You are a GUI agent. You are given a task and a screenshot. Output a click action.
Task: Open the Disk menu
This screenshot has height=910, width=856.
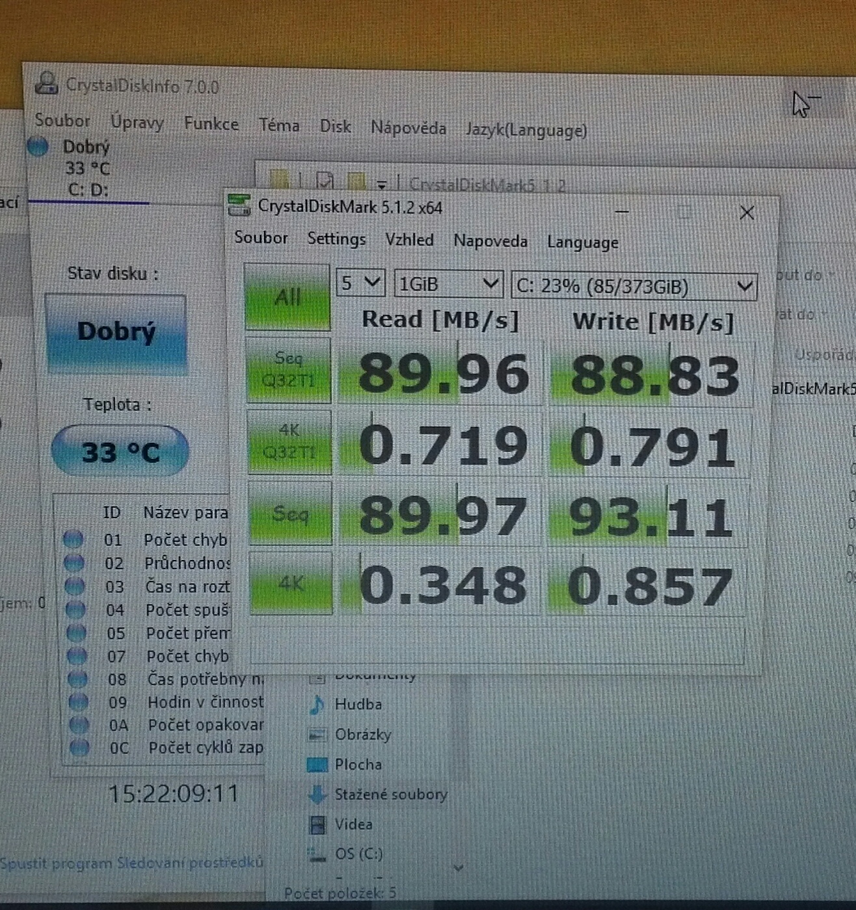point(335,126)
